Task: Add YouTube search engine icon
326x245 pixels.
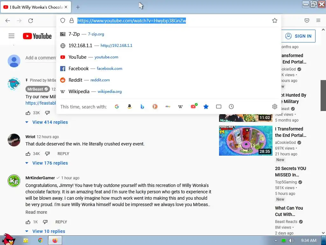Action: pos(194,106)
